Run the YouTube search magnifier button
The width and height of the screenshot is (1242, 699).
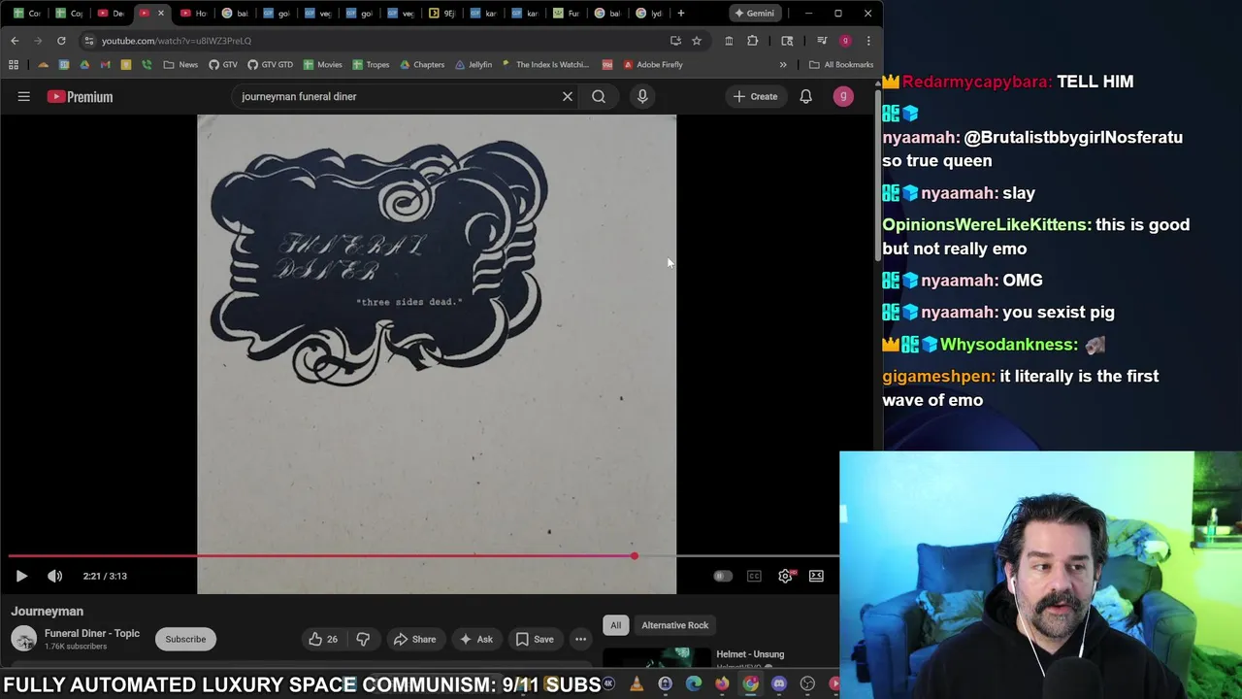click(x=599, y=96)
